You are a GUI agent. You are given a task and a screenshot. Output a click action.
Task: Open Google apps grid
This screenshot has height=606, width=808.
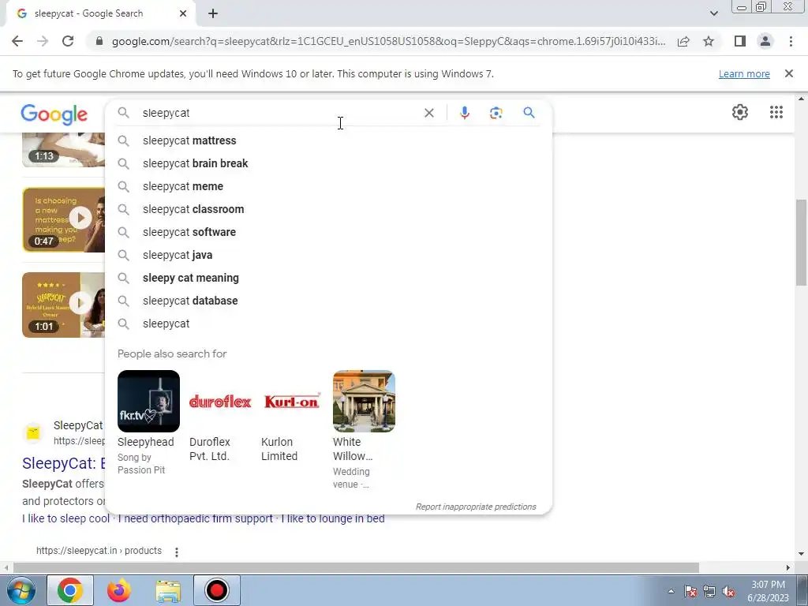click(x=776, y=112)
